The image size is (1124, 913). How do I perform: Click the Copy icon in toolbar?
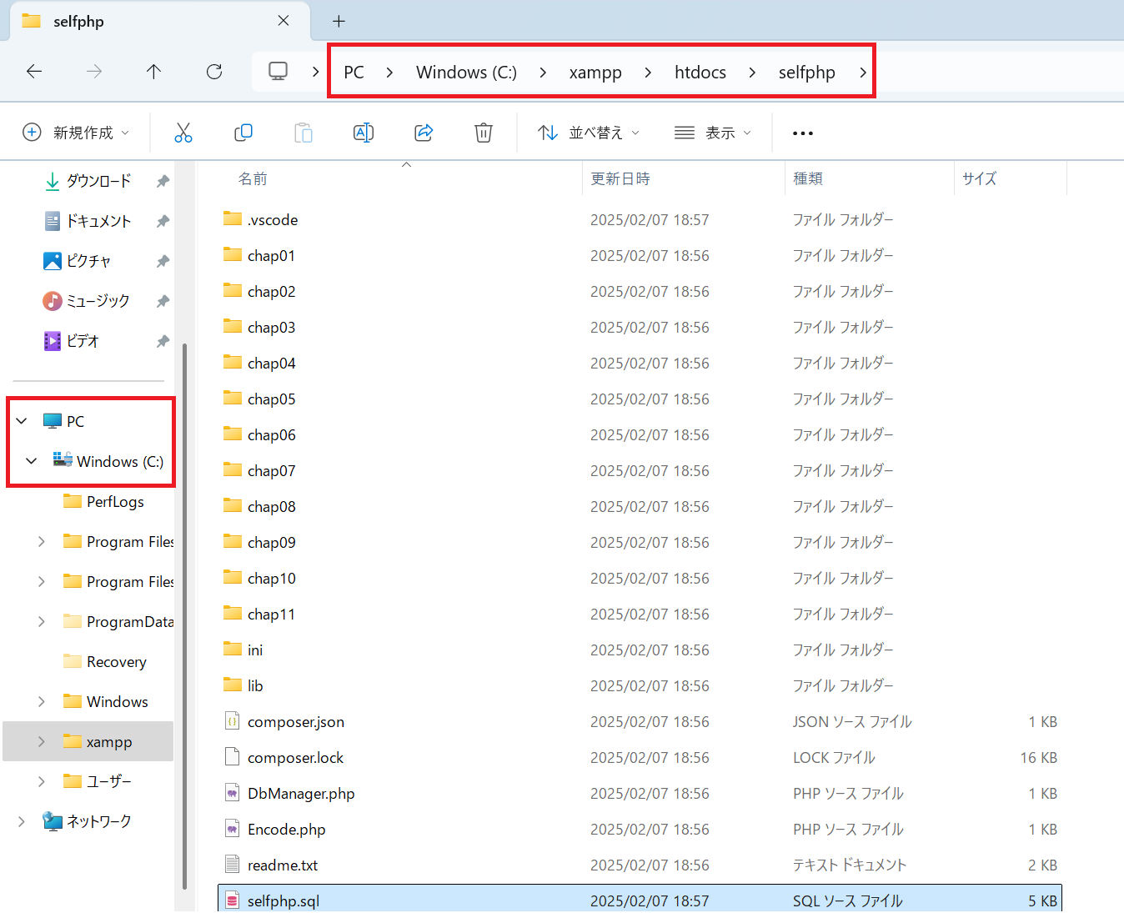point(243,133)
